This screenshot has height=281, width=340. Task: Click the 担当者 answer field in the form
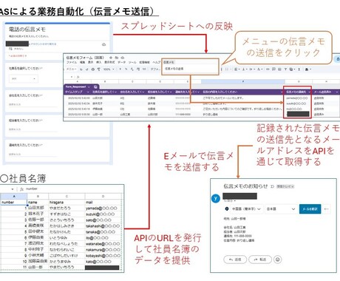tap(33, 129)
